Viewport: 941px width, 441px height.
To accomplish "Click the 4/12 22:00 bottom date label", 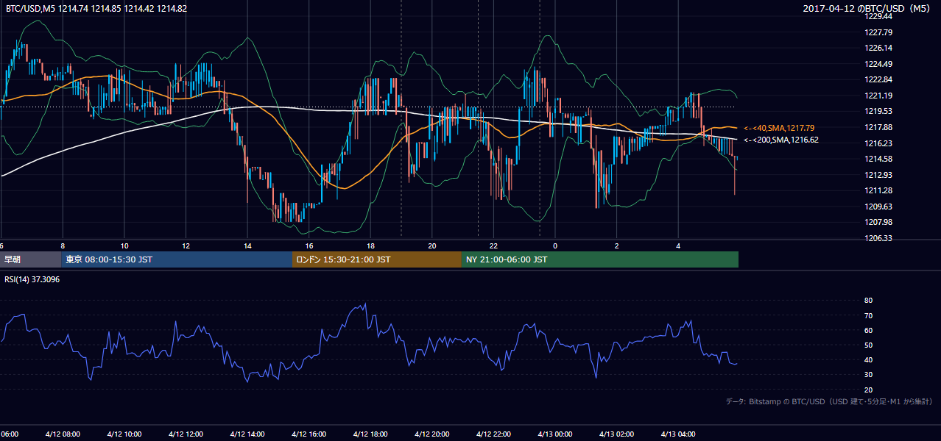I will click(493, 434).
